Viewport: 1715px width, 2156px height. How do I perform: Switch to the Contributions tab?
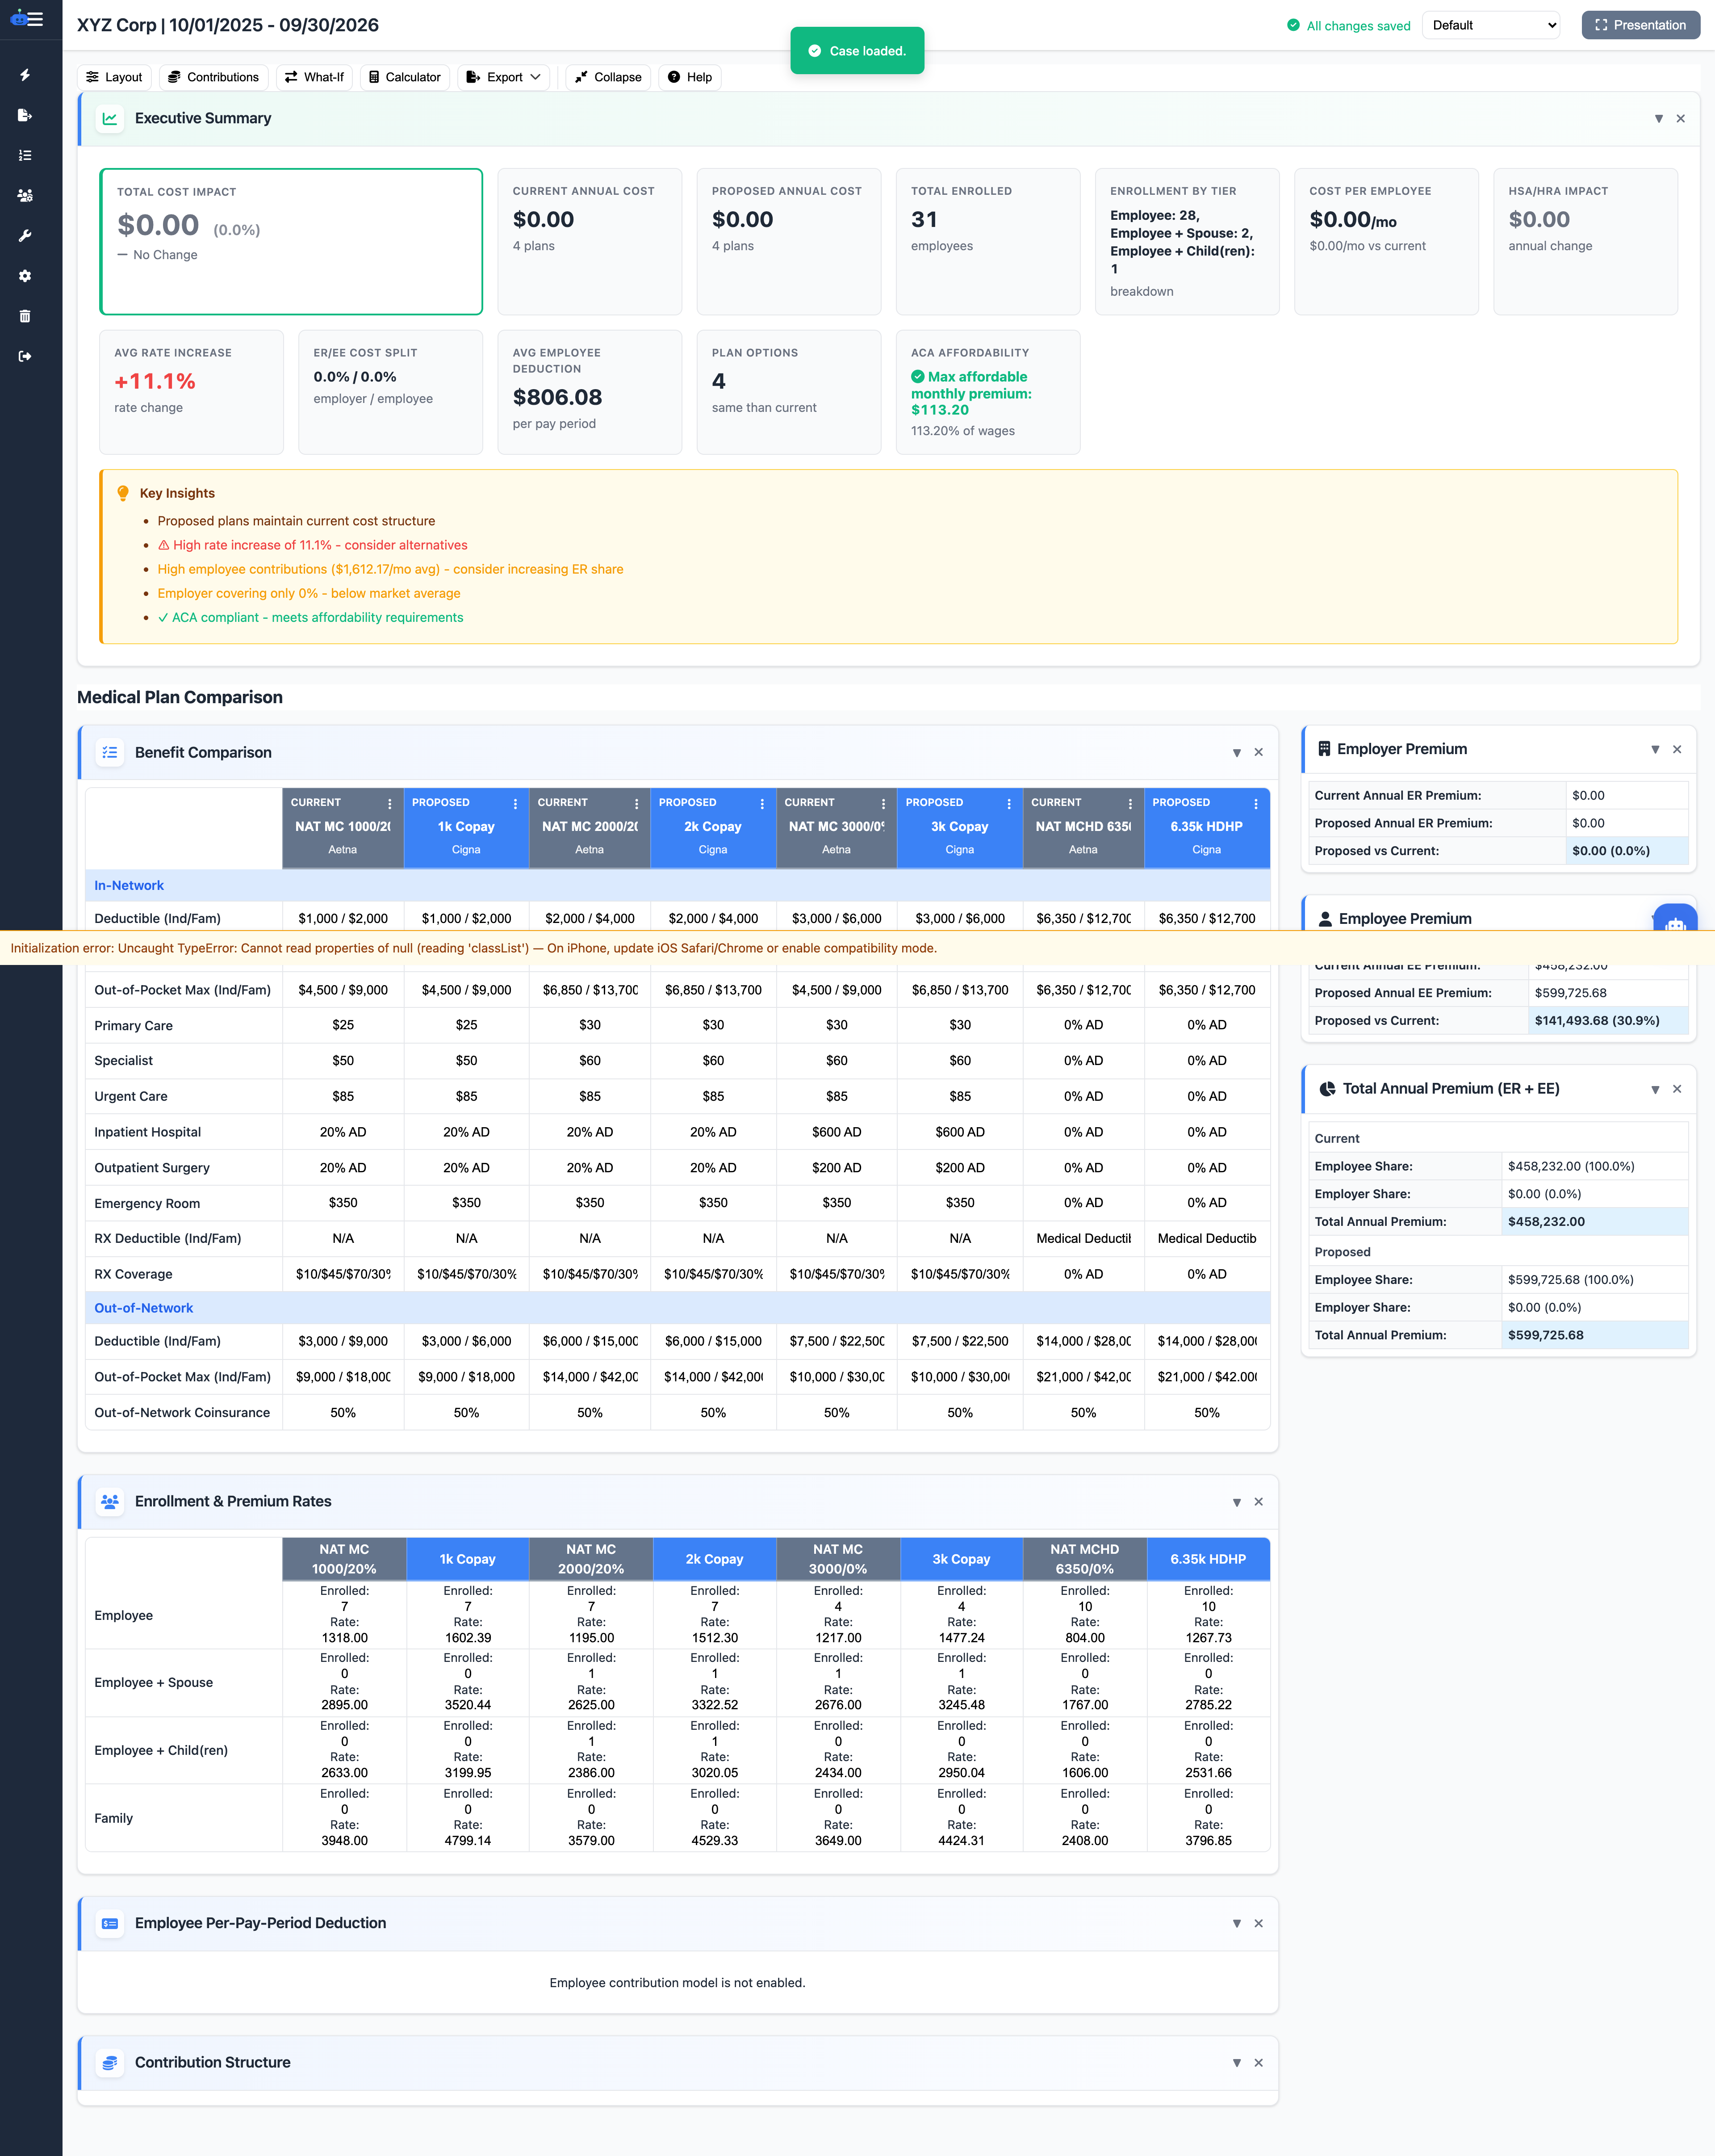click(213, 77)
